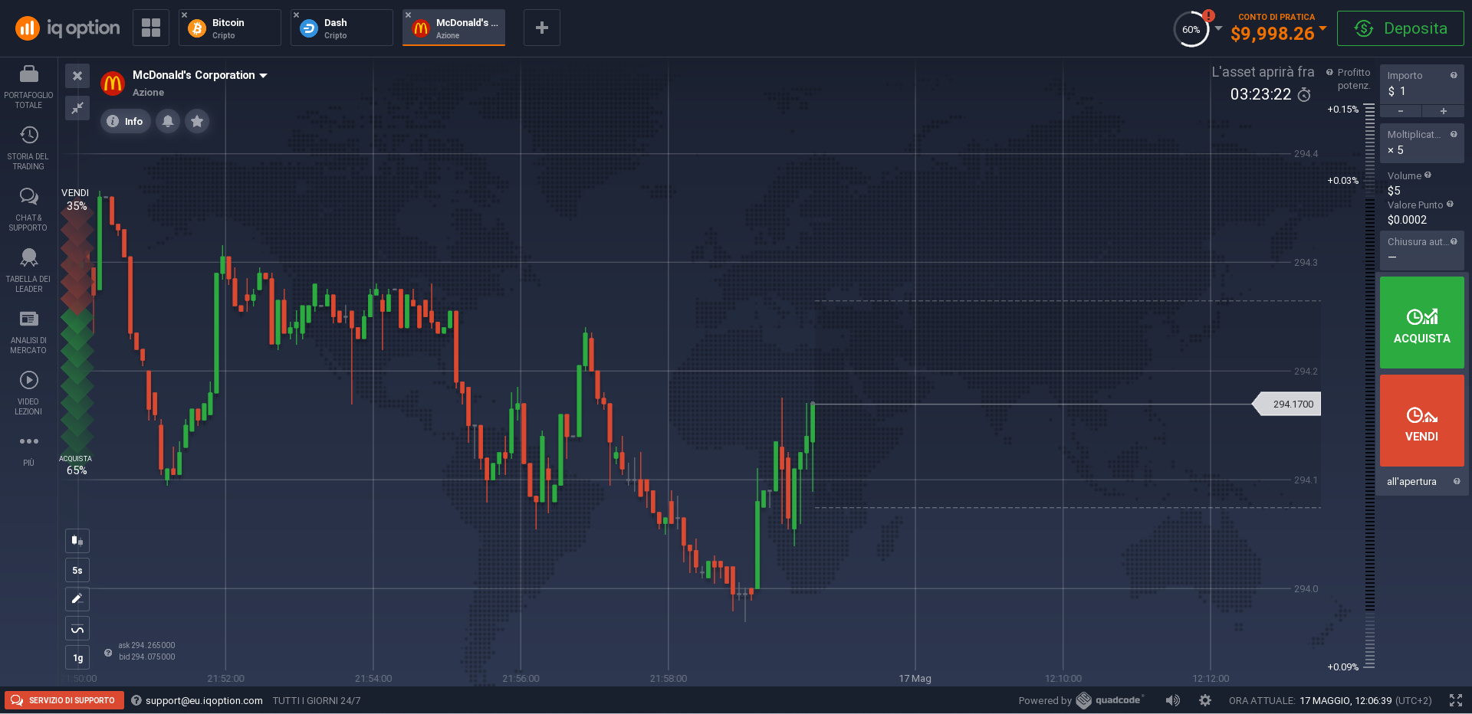Click the VENDI sell button
The height and width of the screenshot is (714, 1472).
(1422, 421)
